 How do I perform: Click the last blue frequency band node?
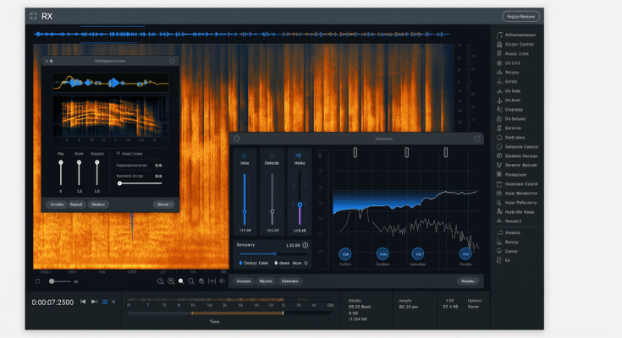tap(465, 254)
